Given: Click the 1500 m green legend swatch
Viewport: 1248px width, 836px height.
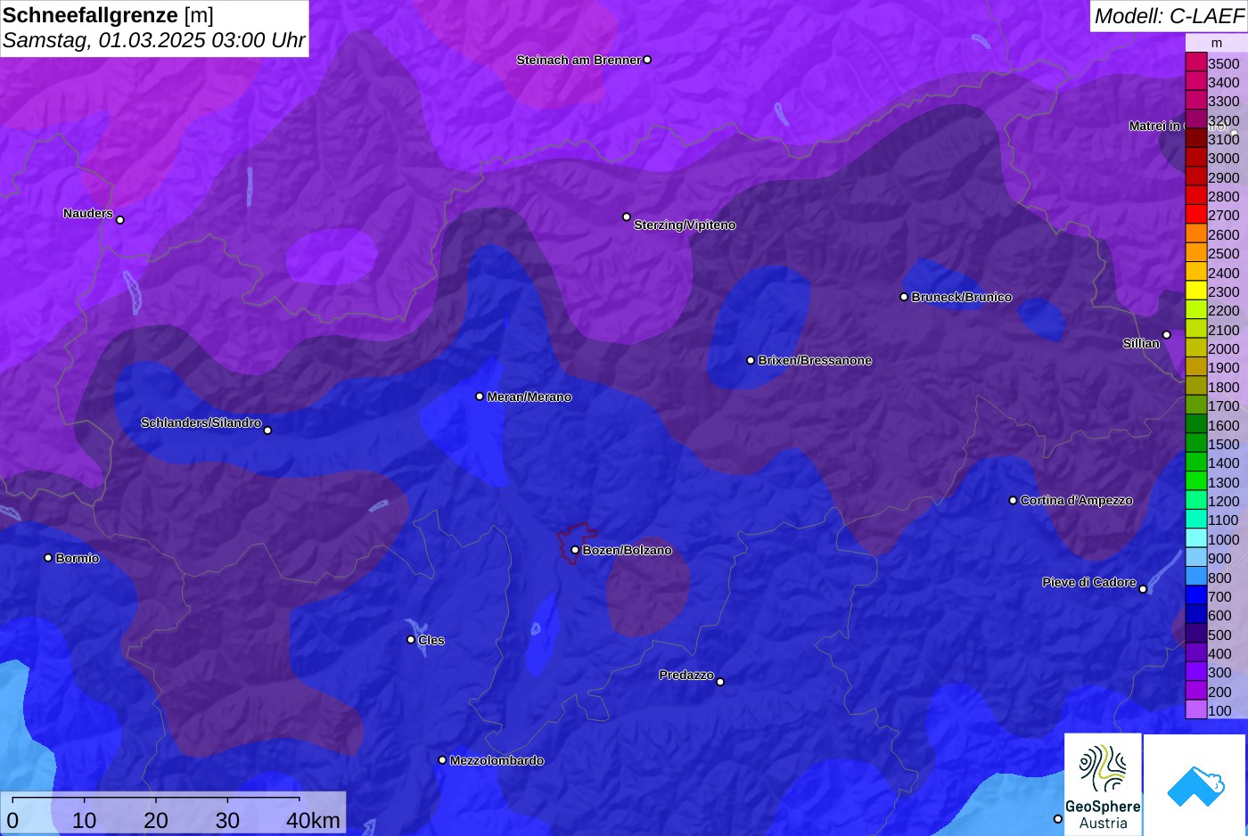Looking at the screenshot, I should click(1196, 443).
